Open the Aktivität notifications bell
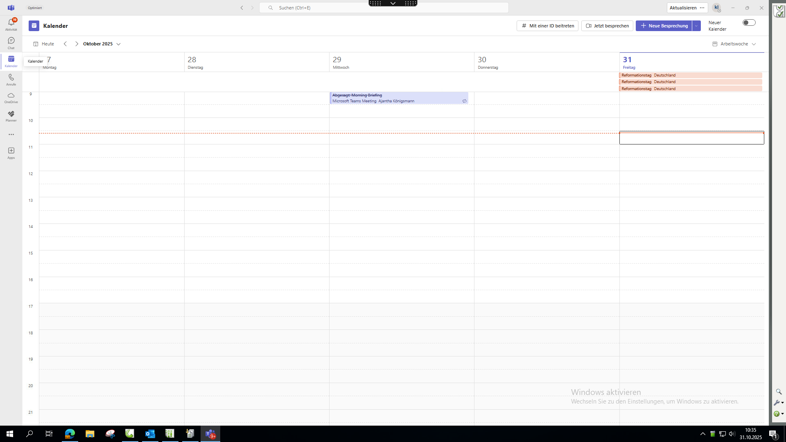Screen dimensions: 786x442 pos(11,24)
